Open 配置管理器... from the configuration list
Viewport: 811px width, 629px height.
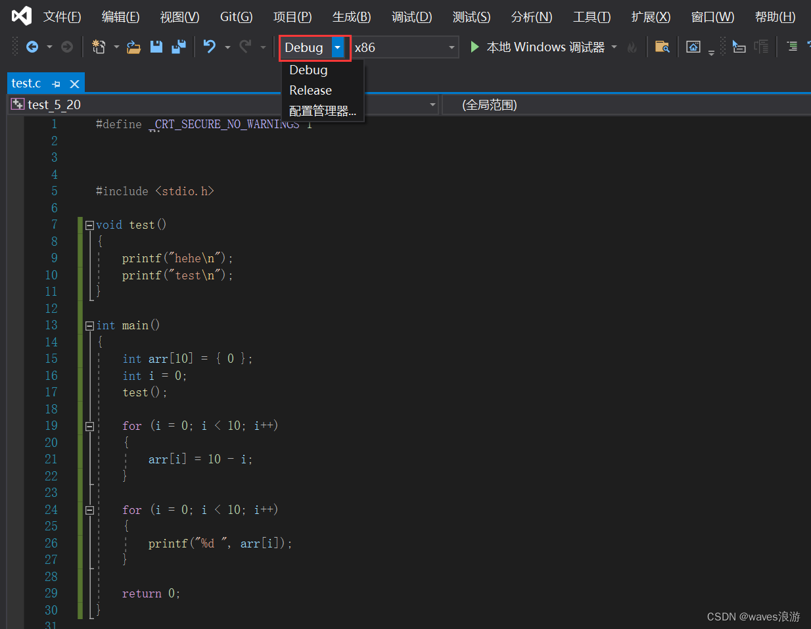[323, 110]
